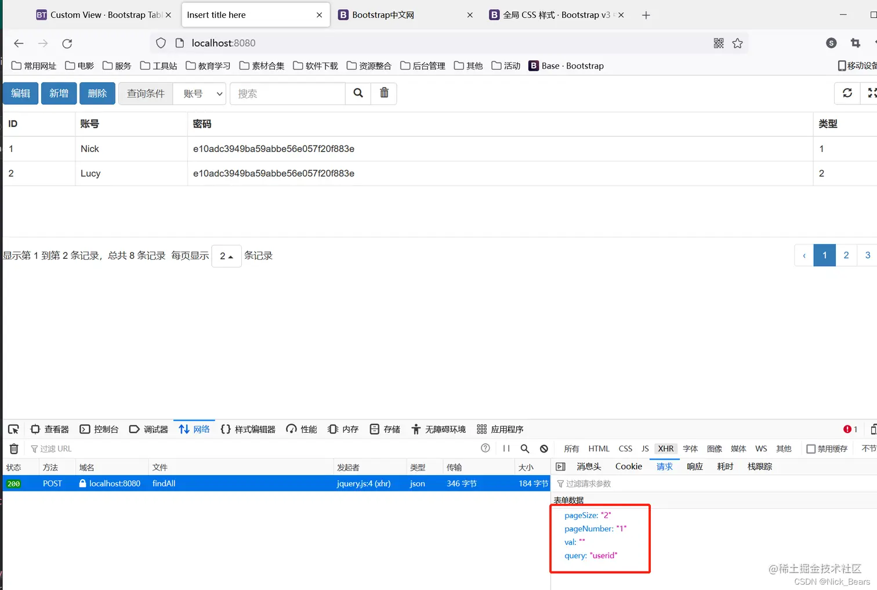Open the 账号 query condition dropdown

click(x=200, y=93)
